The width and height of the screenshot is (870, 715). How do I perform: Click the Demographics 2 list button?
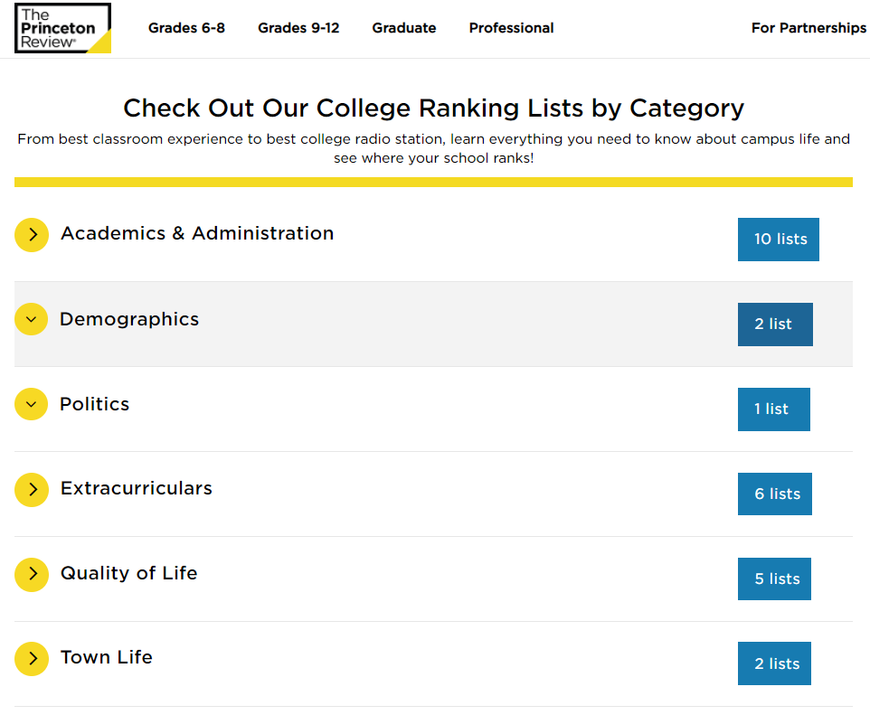click(x=775, y=325)
